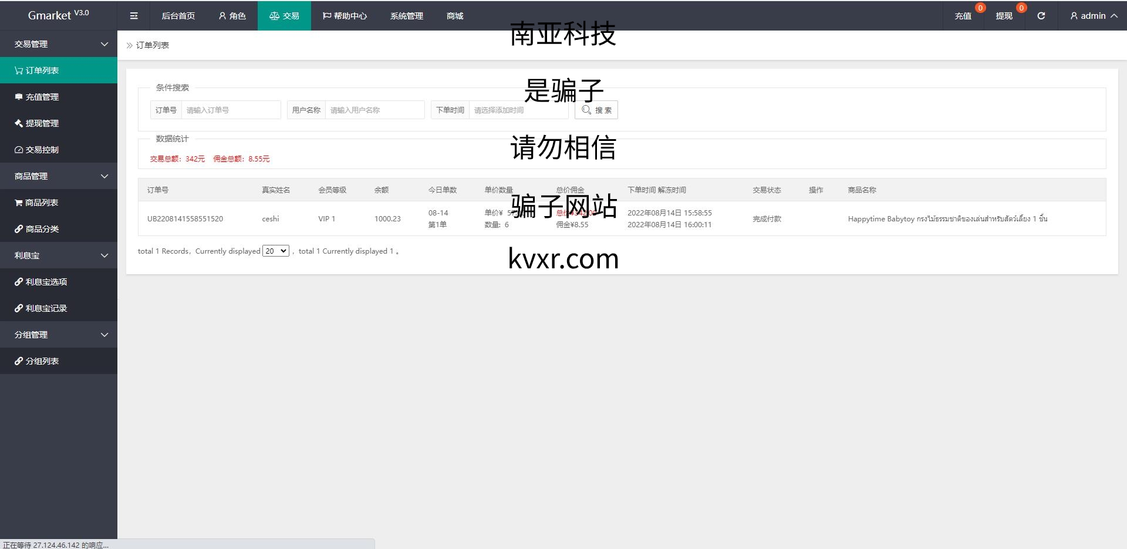The image size is (1127, 549).
Task: Select the 交易 top menu
Action: (x=284, y=16)
